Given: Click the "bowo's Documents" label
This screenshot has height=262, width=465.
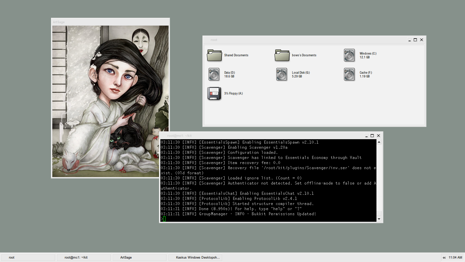Looking at the screenshot, I should click(x=304, y=55).
